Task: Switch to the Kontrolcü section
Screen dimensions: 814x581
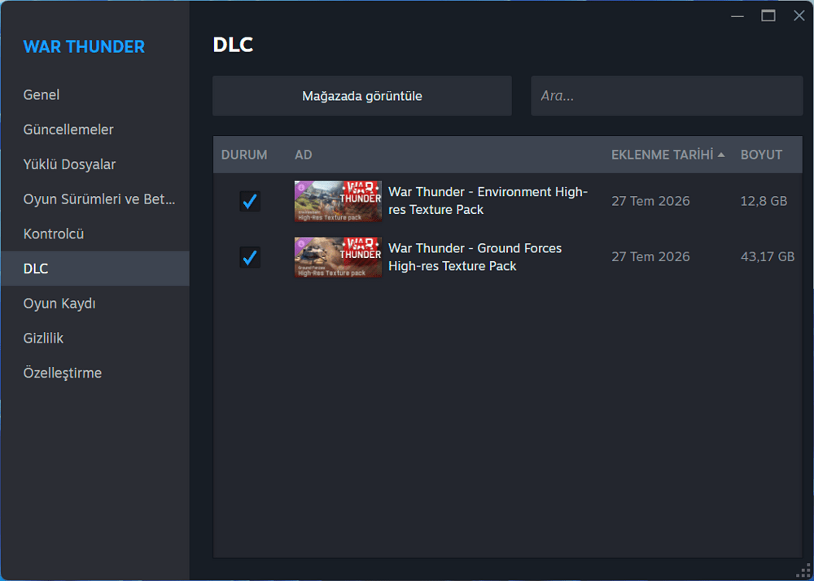Action: click(95, 234)
